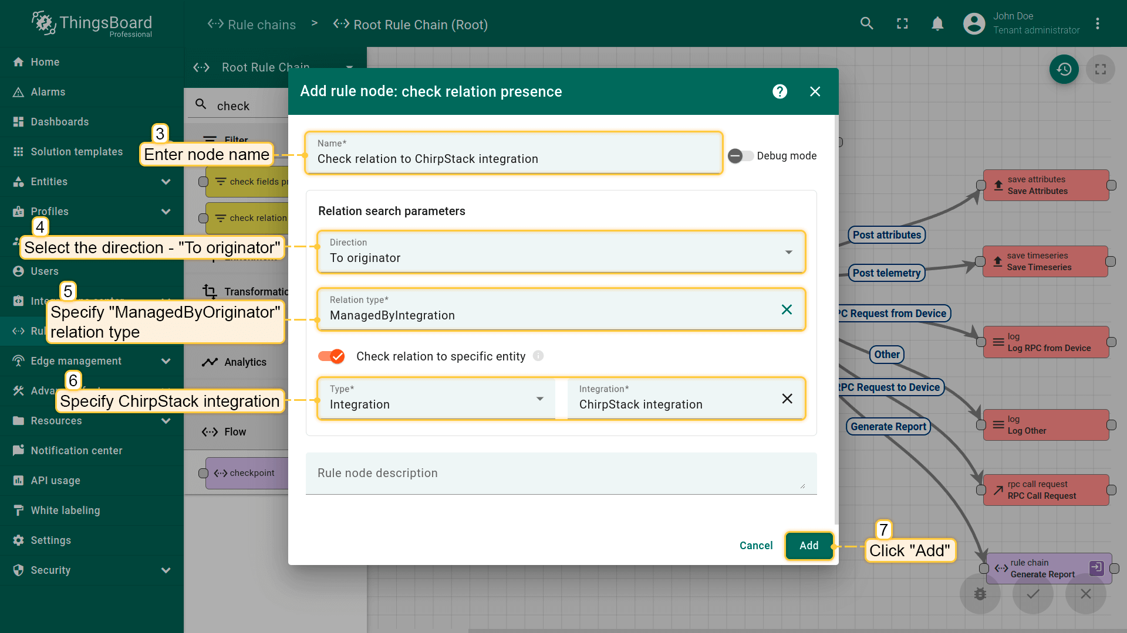Image resolution: width=1127 pixels, height=633 pixels.
Task: Disable Check relation to specific entity toggle
Action: 332,356
